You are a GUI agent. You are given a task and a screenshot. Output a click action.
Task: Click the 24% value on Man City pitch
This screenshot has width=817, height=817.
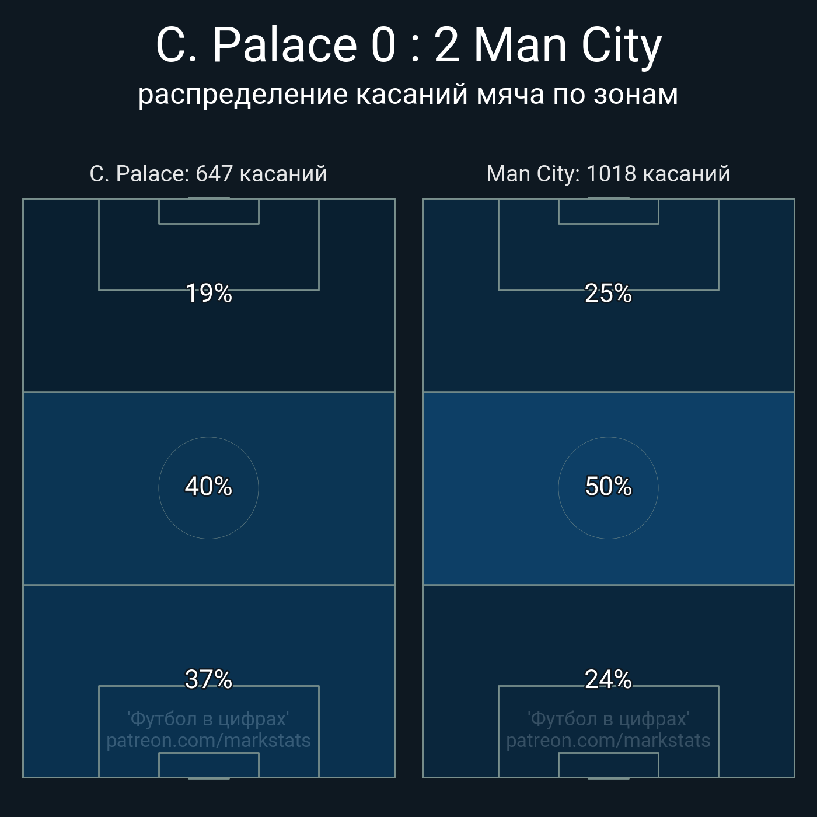click(608, 679)
